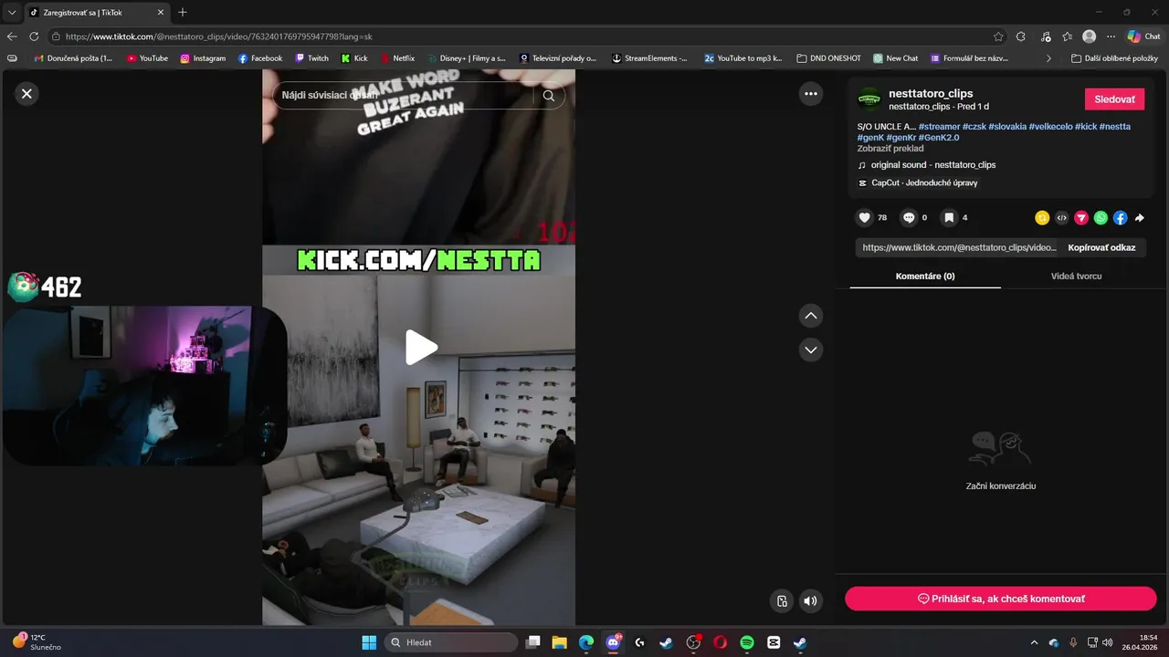Show hidden system tray icons
This screenshot has width=1169, height=657.
1034,642
